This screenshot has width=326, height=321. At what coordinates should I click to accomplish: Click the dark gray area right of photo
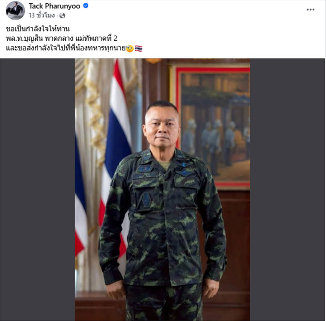(287, 189)
